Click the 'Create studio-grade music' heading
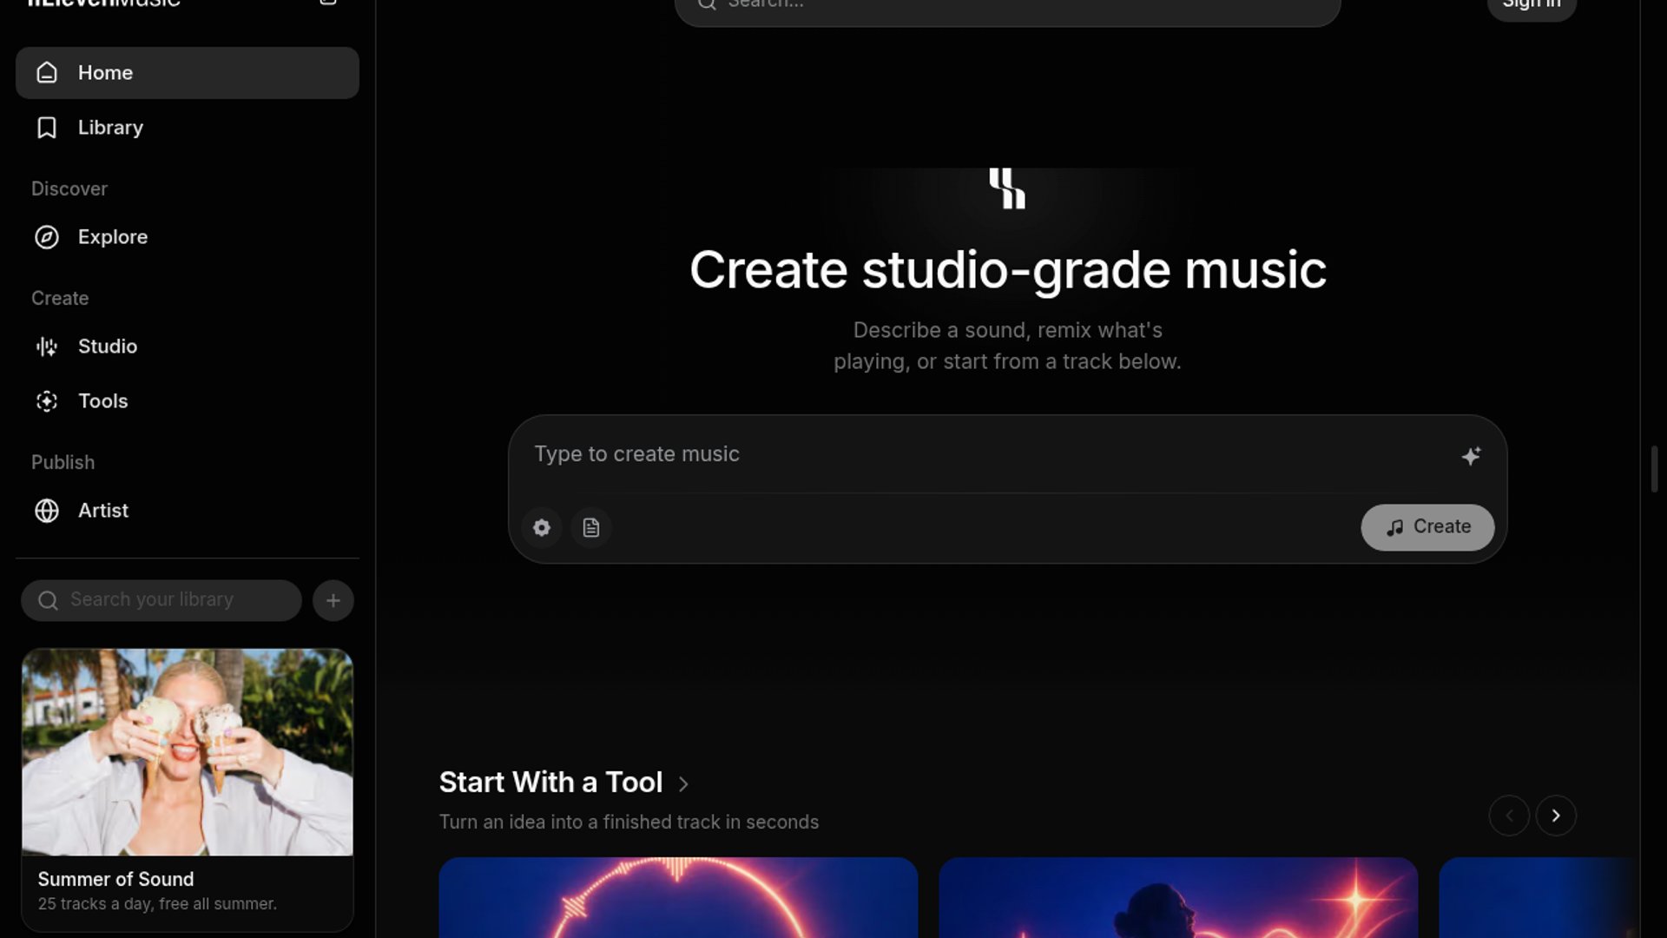 click(1007, 270)
